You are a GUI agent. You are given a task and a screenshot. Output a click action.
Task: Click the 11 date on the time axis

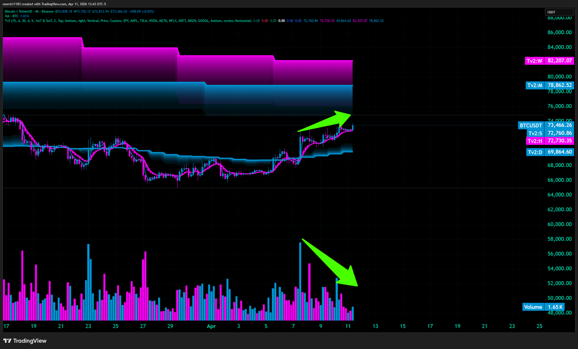coord(348,326)
